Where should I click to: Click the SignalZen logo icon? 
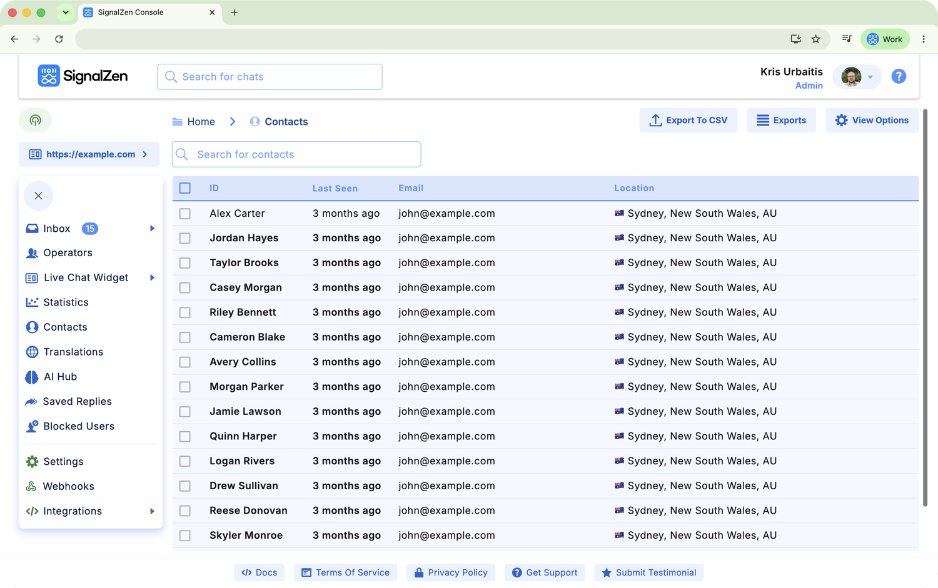click(49, 76)
